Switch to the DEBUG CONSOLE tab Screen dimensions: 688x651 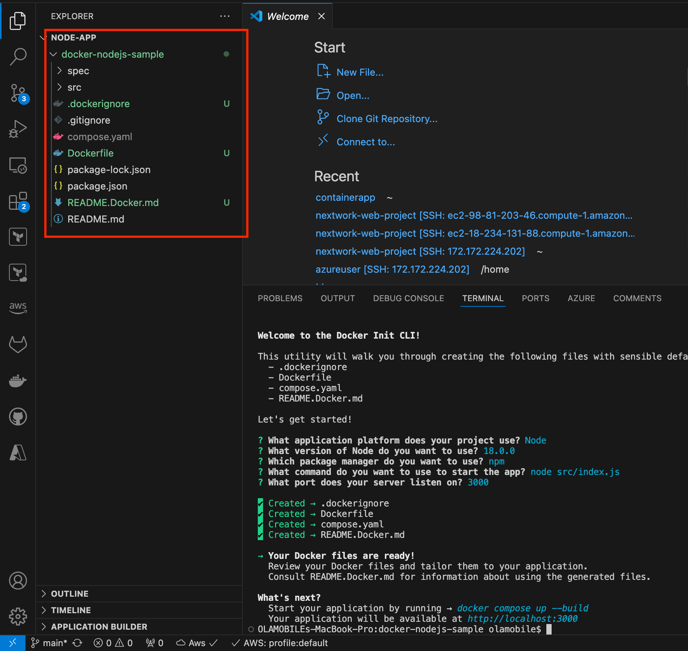click(x=408, y=299)
